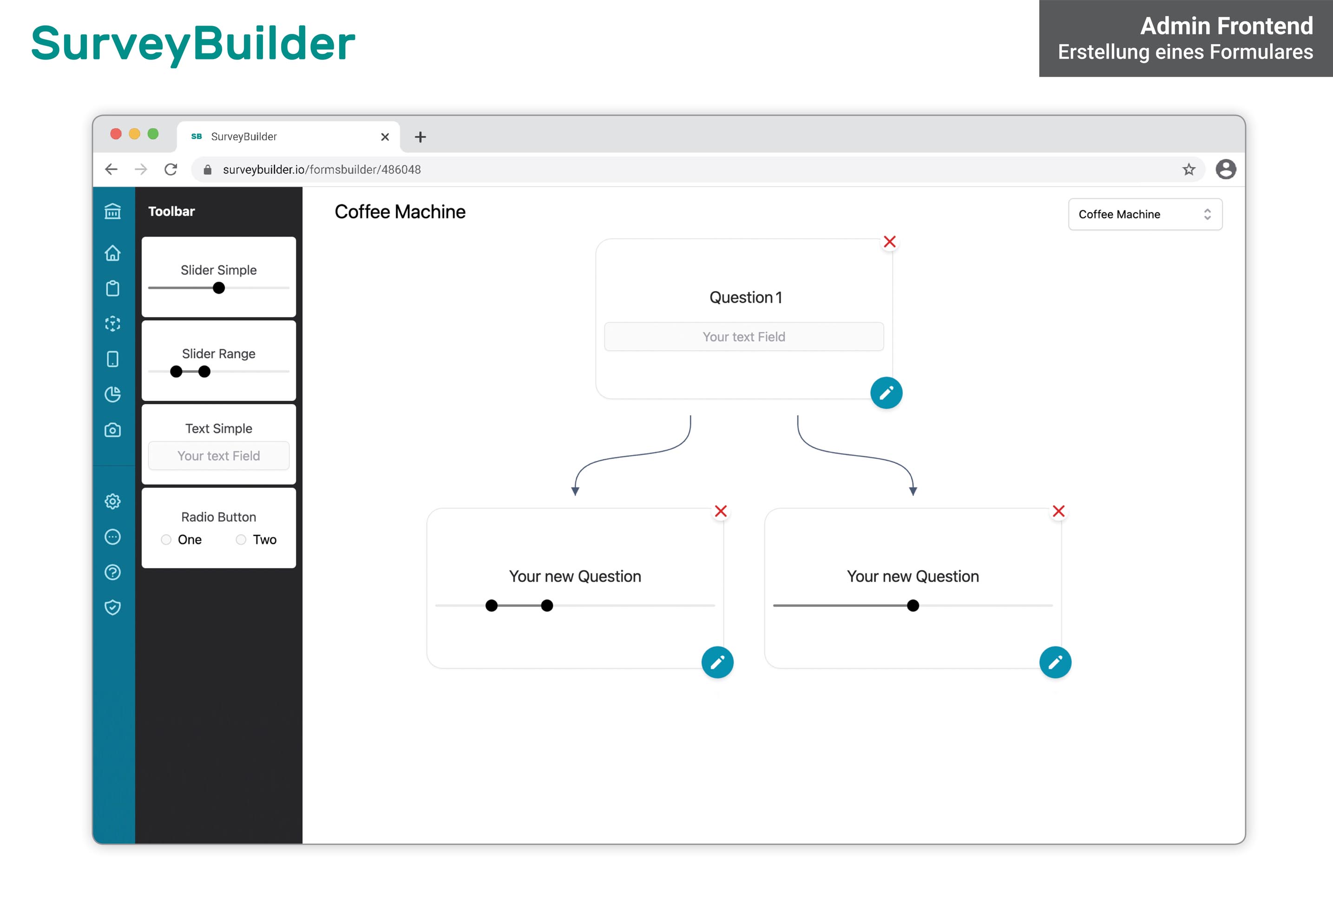Image resolution: width=1333 pixels, height=898 pixels.
Task: Go back with the browser back arrow
Action: point(111,170)
